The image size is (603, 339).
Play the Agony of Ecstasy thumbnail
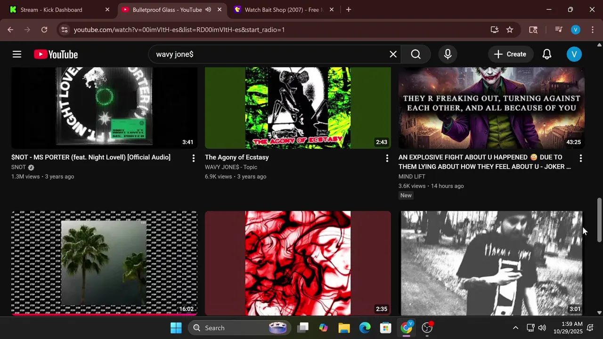point(298,108)
